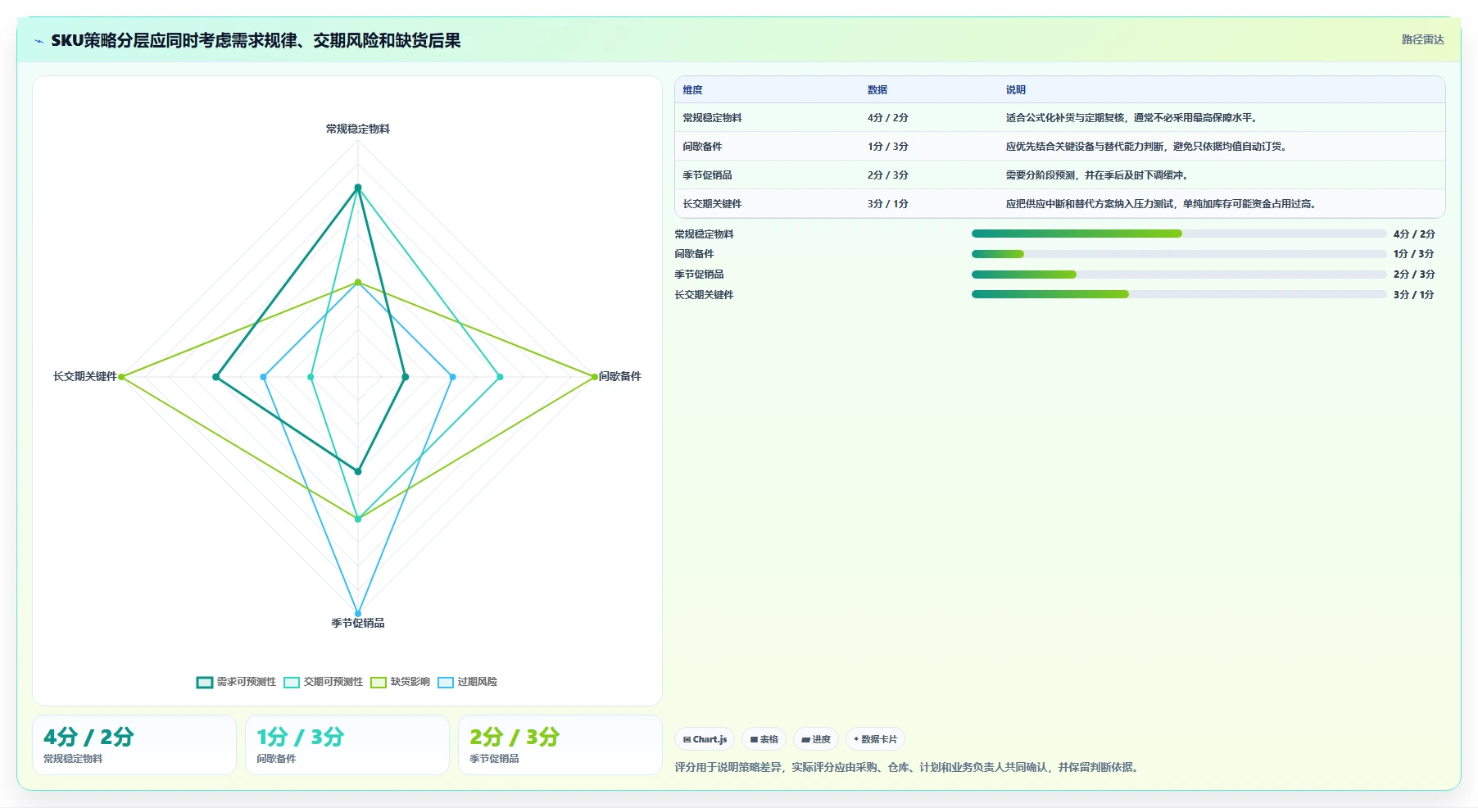The width and height of the screenshot is (1478, 808).
Task: Click the 季节促销品 progress bar
Action: (1179, 275)
